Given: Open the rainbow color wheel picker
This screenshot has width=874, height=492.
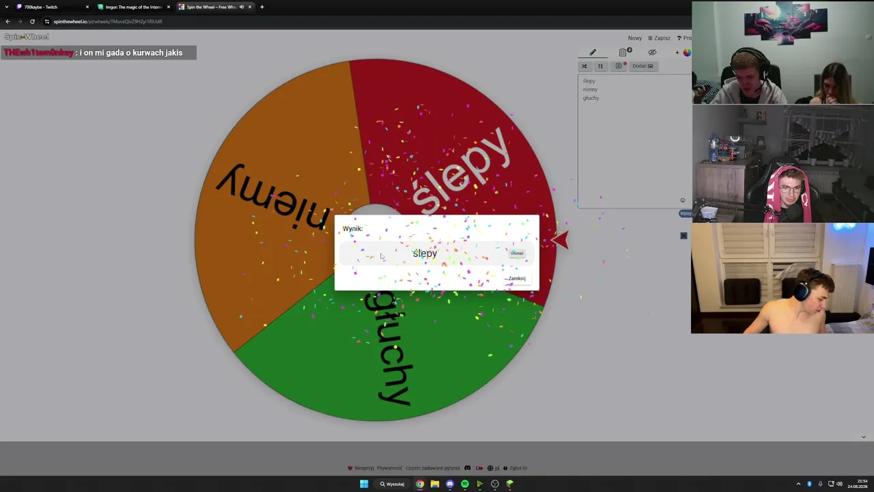Looking at the screenshot, I should (687, 52).
